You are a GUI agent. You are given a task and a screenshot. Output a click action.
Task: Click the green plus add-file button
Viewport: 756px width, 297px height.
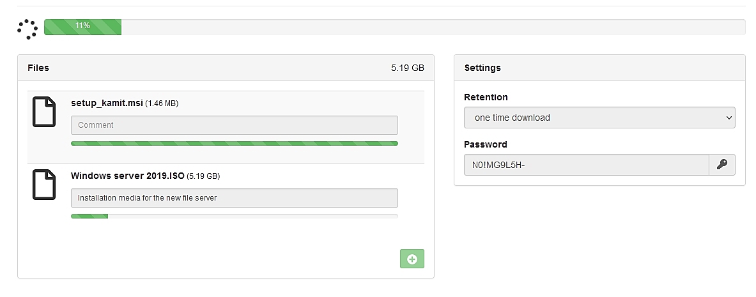412,259
